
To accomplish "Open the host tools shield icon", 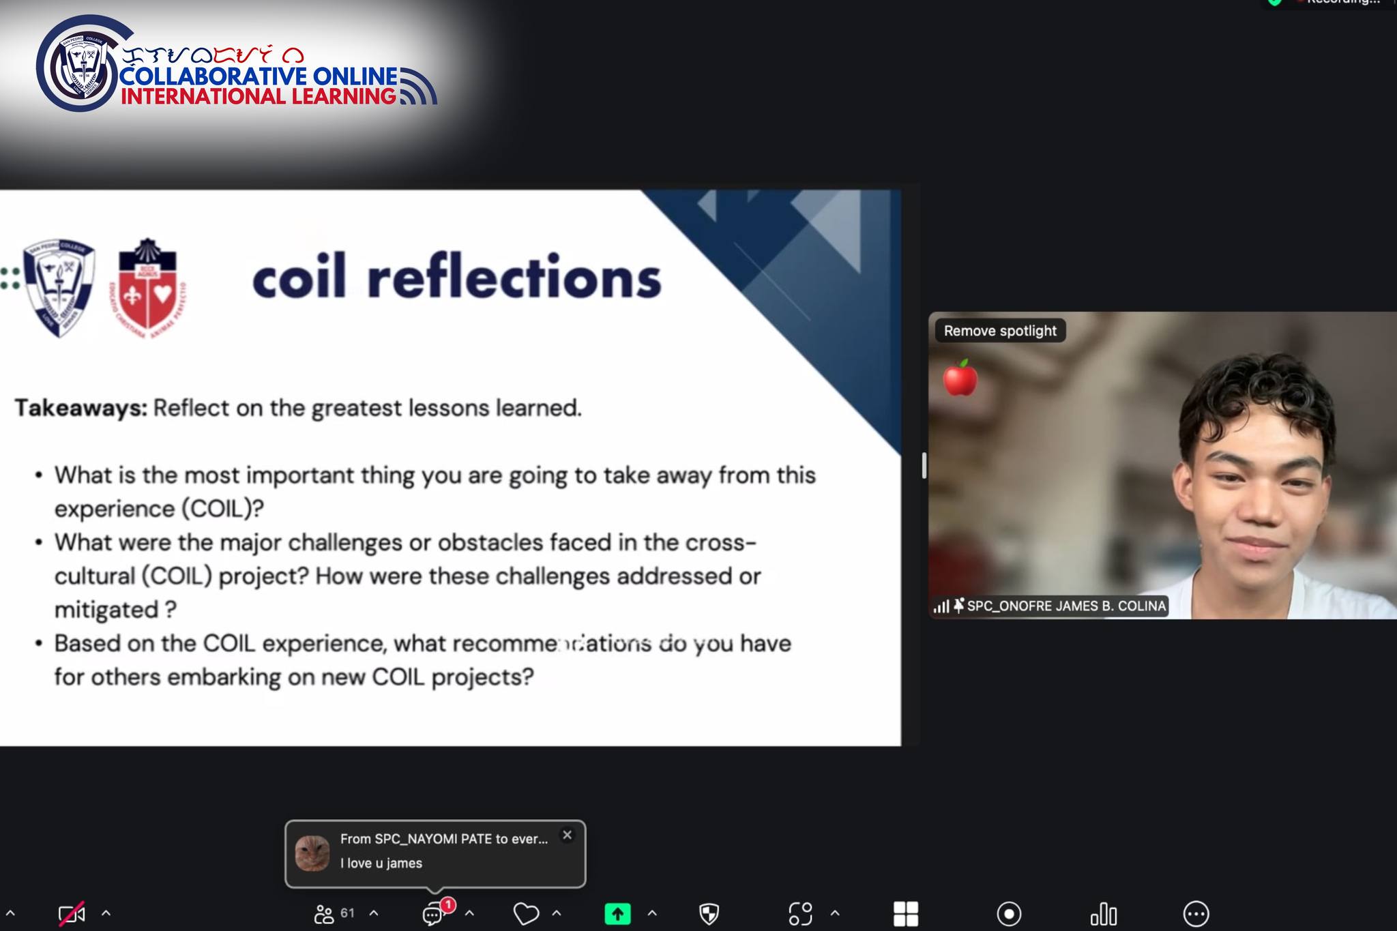I will 709,914.
